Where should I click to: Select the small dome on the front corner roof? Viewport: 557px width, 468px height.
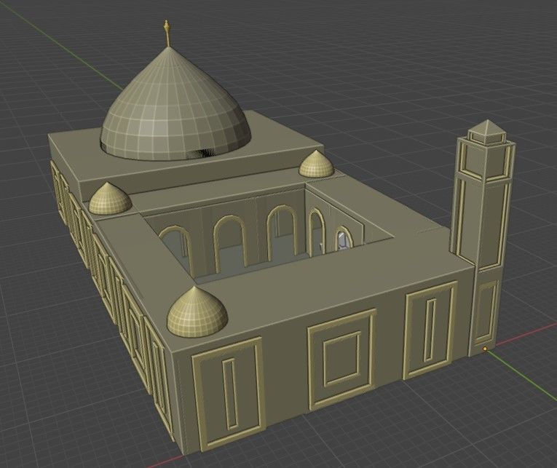click(197, 312)
